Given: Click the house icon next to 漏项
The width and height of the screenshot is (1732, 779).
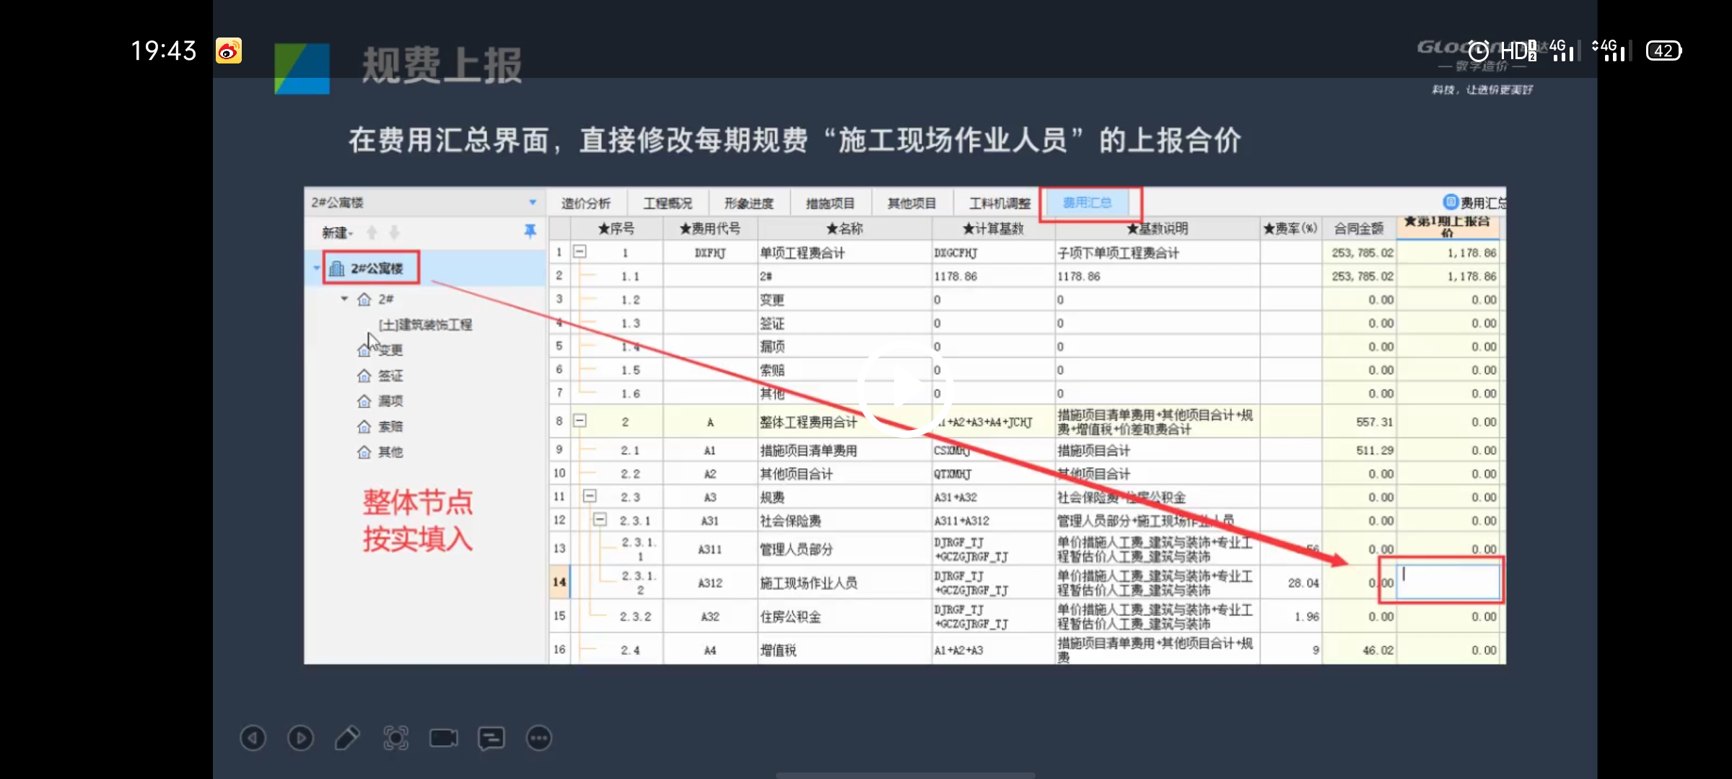Looking at the screenshot, I should (x=364, y=401).
